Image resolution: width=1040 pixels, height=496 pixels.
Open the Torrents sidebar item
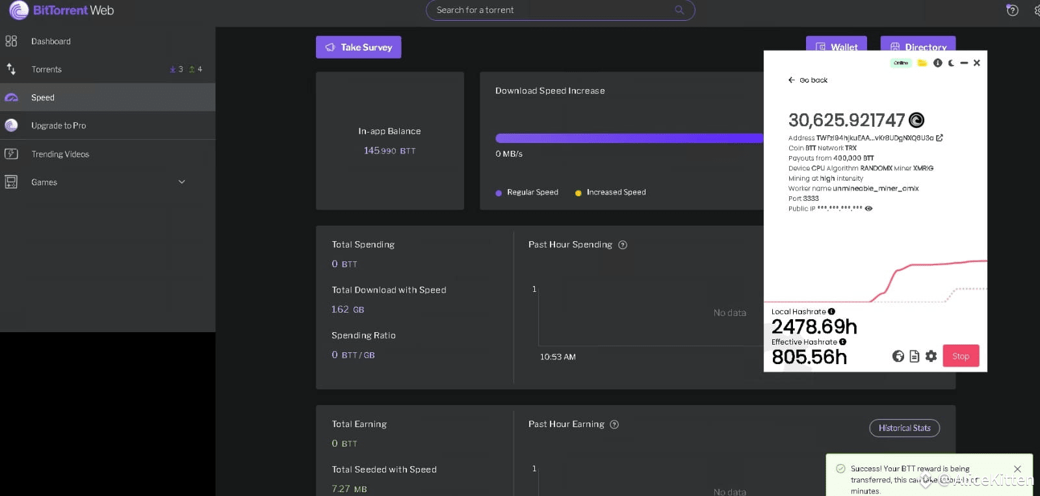coord(107,69)
